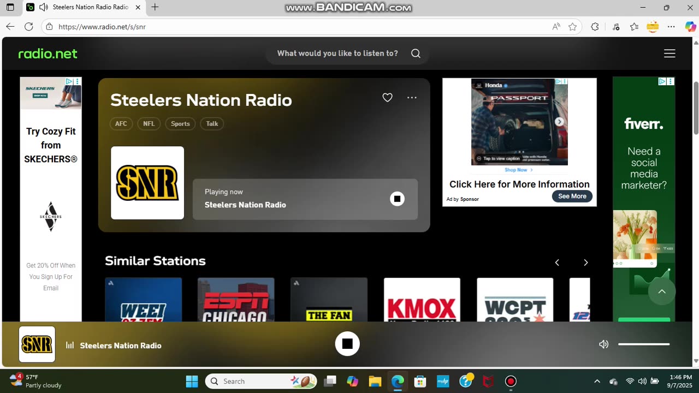Open Windows Start menu
This screenshot has height=393, width=699.
[192, 381]
